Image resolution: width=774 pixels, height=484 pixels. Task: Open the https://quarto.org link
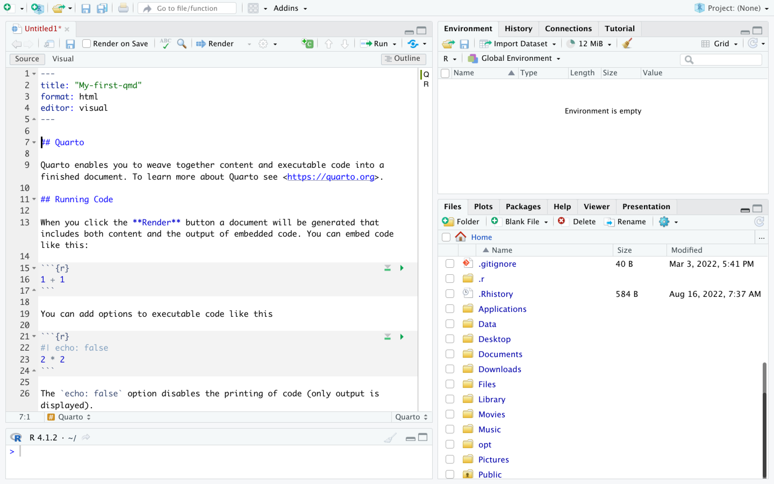tap(331, 177)
